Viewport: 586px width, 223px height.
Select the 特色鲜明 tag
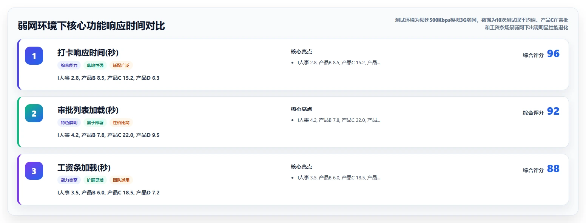[69, 123]
